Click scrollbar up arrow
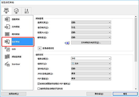Viewport: 139px width, 97px height. (x=136, y=16)
